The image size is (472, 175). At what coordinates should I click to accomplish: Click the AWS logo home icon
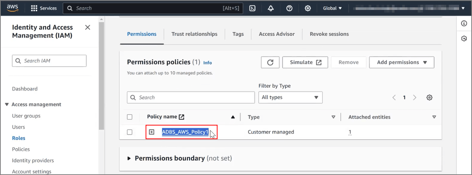[13, 8]
